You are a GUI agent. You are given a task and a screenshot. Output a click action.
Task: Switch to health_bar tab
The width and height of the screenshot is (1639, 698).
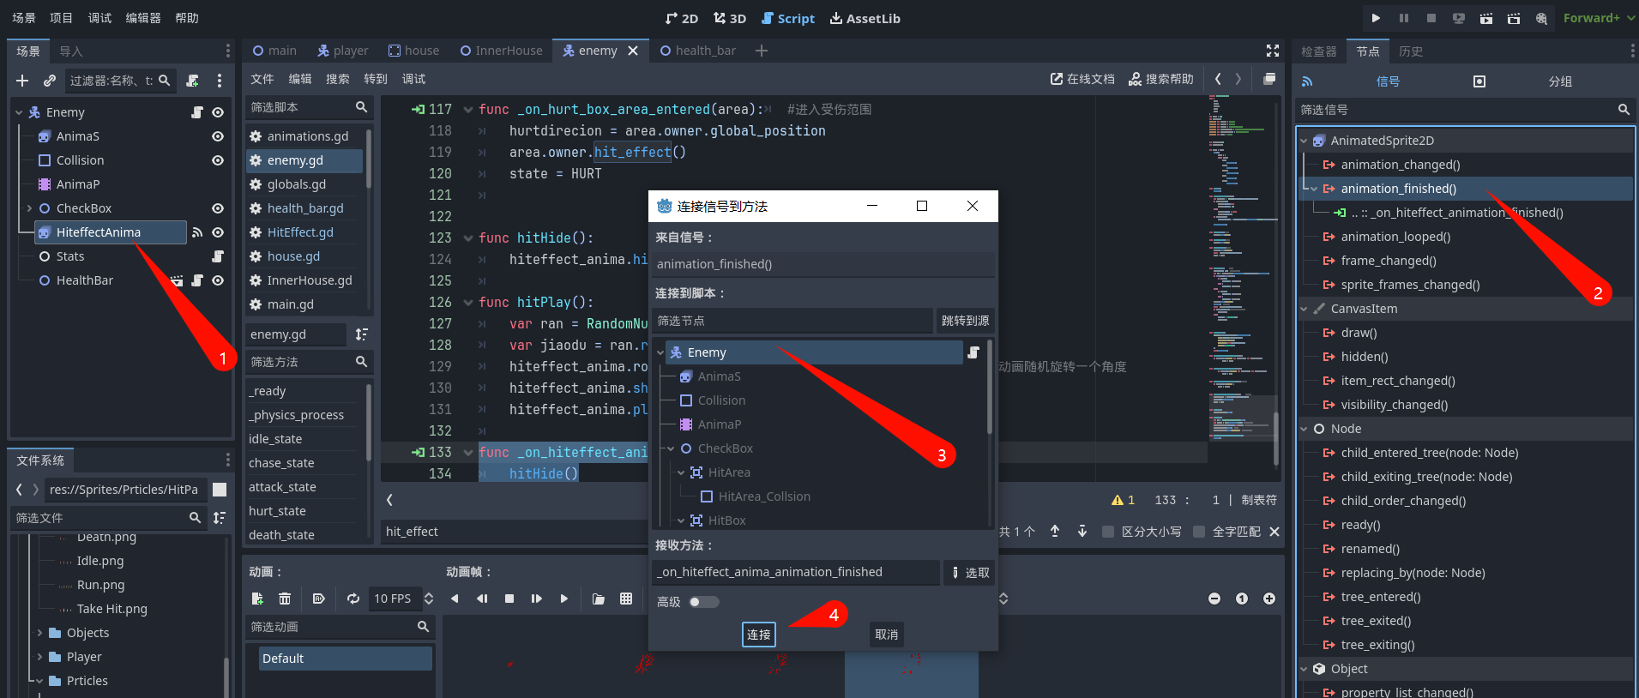pyautogui.click(x=697, y=51)
